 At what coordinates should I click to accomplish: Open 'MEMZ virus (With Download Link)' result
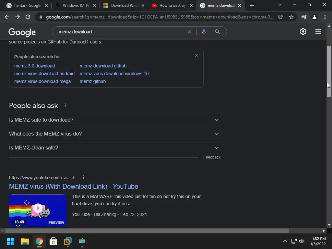[x=74, y=186]
